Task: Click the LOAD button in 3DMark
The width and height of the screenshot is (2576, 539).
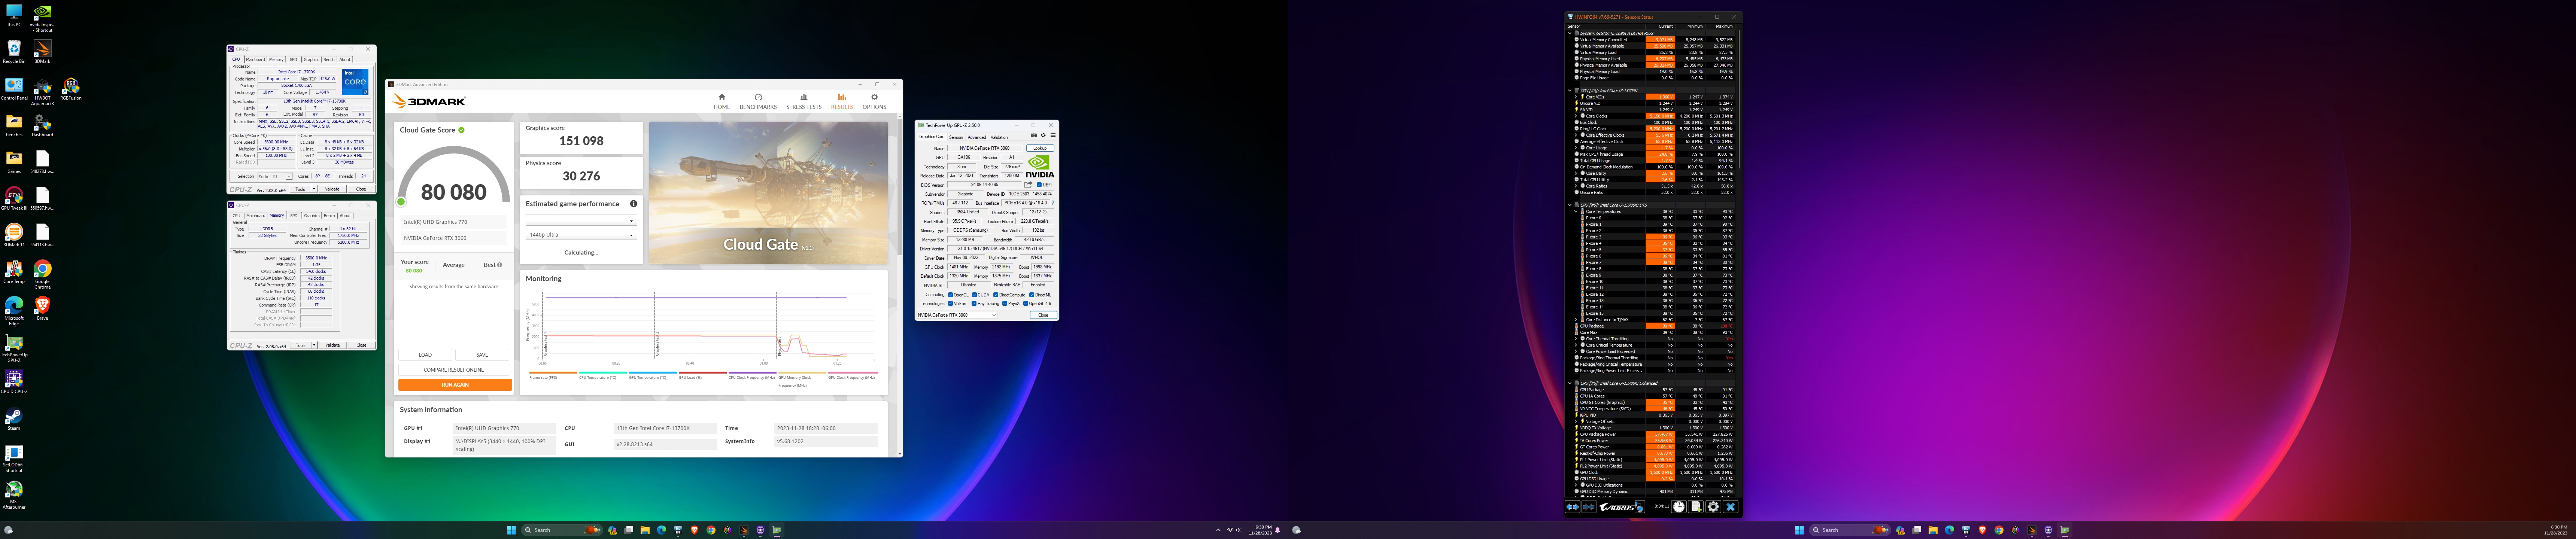Action: [425, 355]
